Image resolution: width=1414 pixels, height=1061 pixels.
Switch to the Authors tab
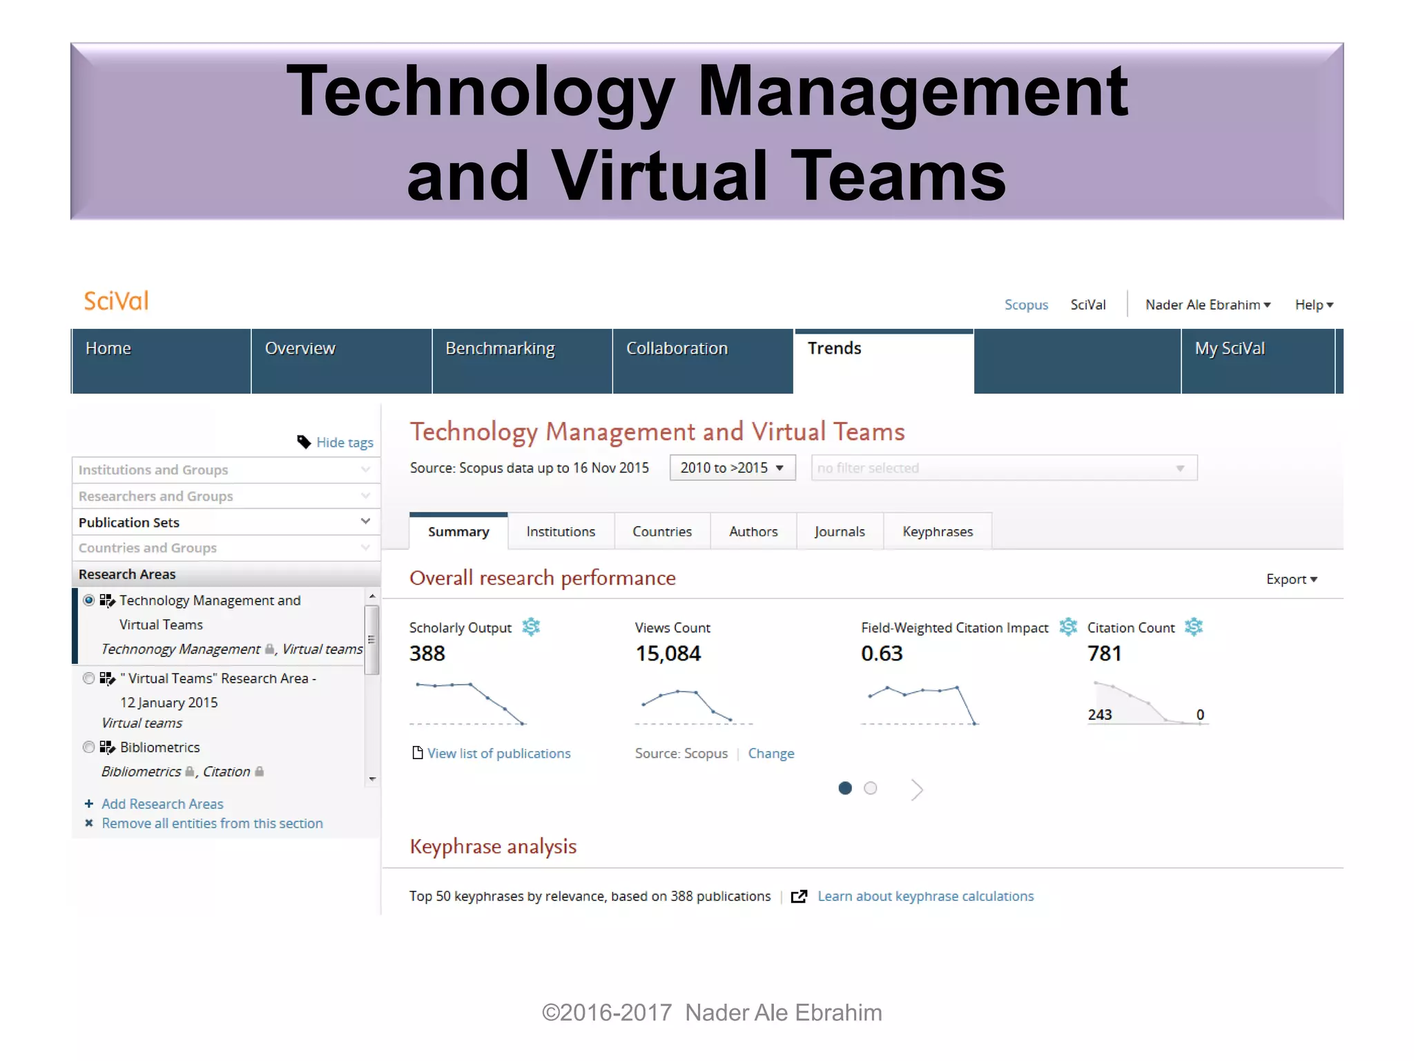[x=753, y=531]
